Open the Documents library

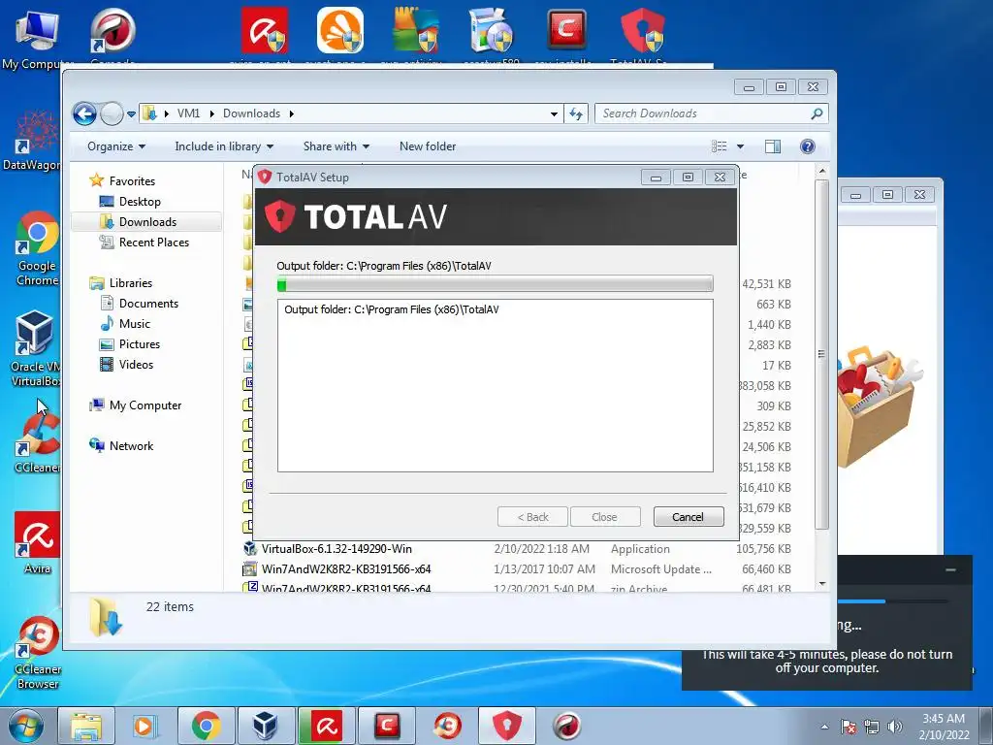tap(148, 304)
